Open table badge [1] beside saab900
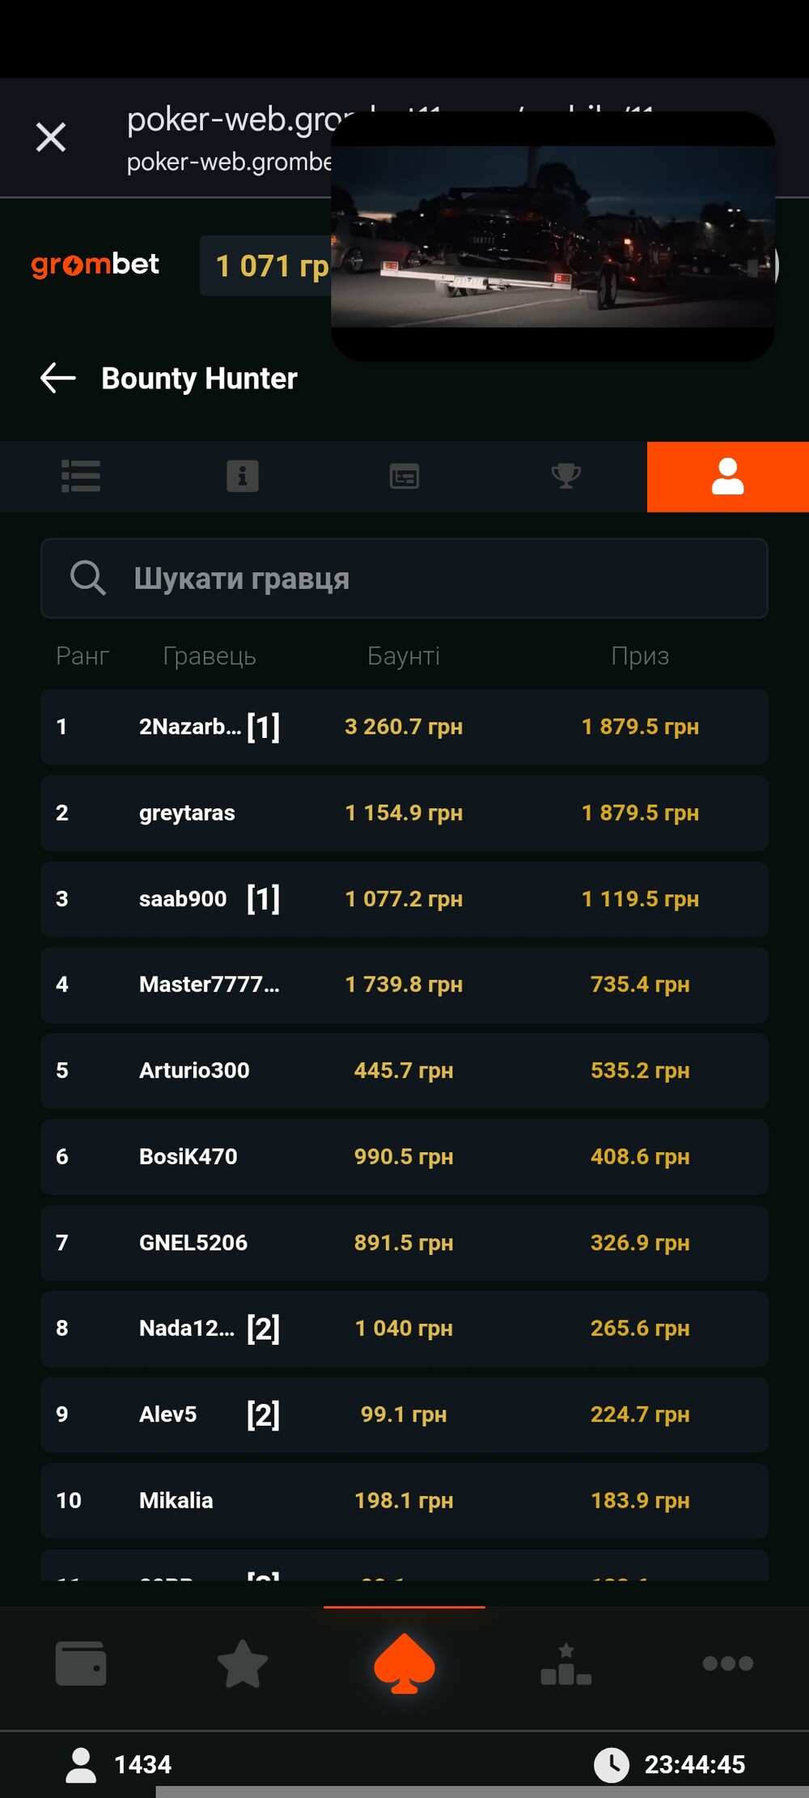Screen dimensions: 809x1798 click(264, 899)
